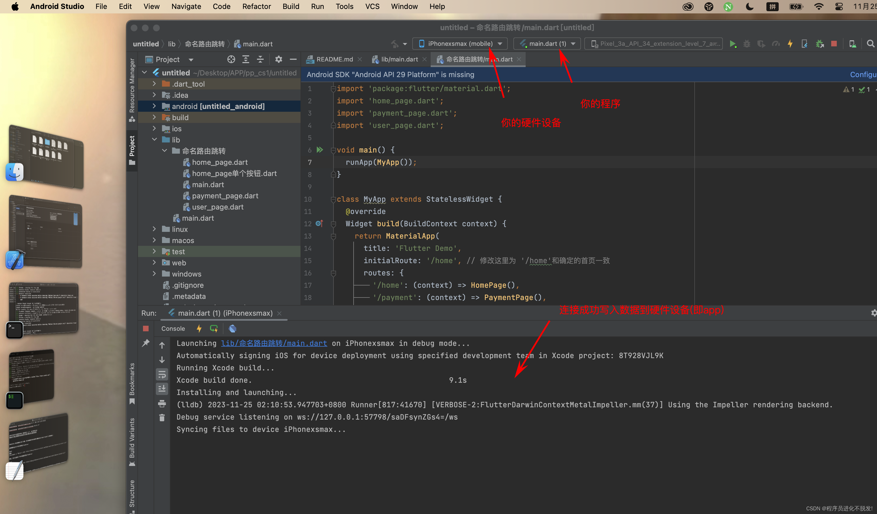Click the green Run button in toolbar
The height and width of the screenshot is (514, 877).
pyautogui.click(x=733, y=44)
